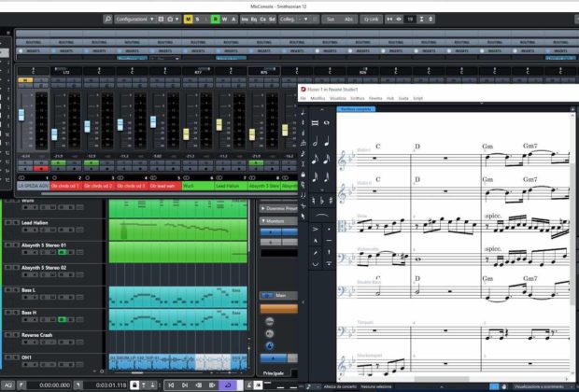The height and width of the screenshot is (392, 579).
Task: Open the Script menu in Dorico
Action: pyautogui.click(x=417, y=98)
